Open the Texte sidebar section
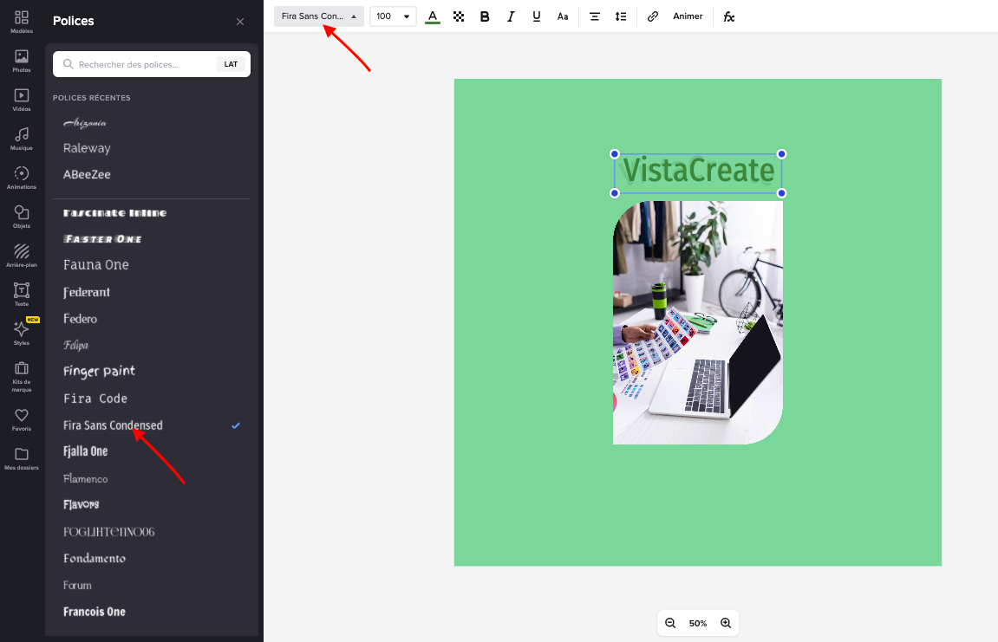 (22, 295)
